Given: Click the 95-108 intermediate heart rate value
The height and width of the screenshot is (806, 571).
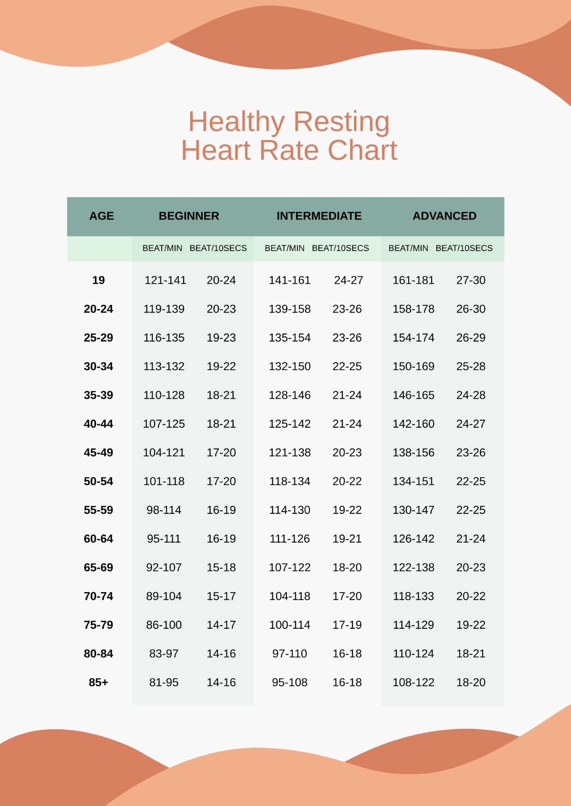Looking at the screenshot, I should 289,682.
